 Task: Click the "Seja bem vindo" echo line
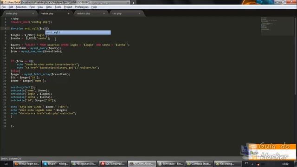coord(39,107)
